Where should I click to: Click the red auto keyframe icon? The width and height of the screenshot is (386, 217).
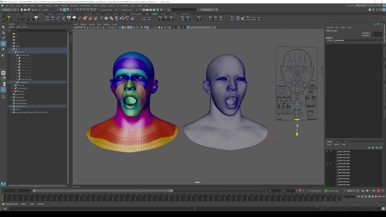pos(379,191)
